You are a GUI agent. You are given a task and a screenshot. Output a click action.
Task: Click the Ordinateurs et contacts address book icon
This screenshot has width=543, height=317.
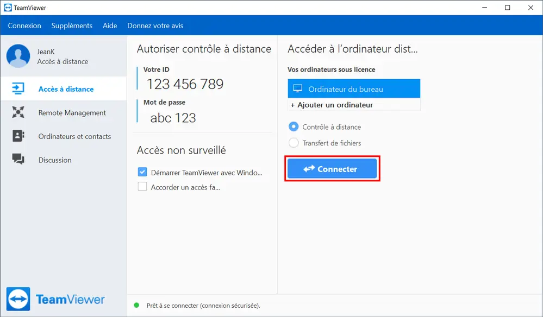[x=18, y=136]
